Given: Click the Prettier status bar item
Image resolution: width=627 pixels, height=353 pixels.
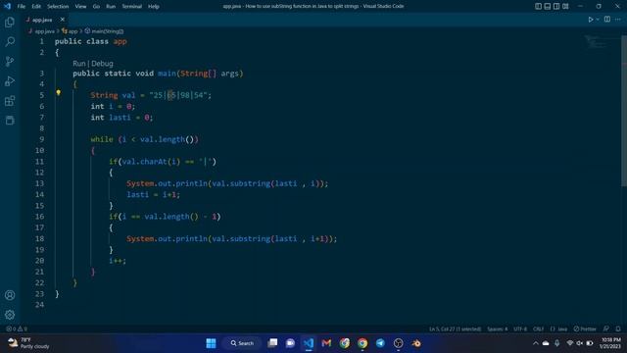Looking at the screenshot, I should point(585,329).
